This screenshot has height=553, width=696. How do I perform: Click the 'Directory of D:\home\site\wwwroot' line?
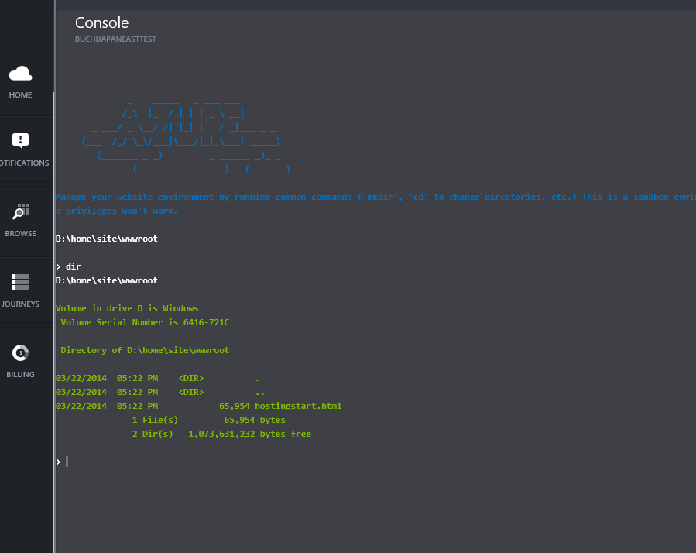(145, 350)
